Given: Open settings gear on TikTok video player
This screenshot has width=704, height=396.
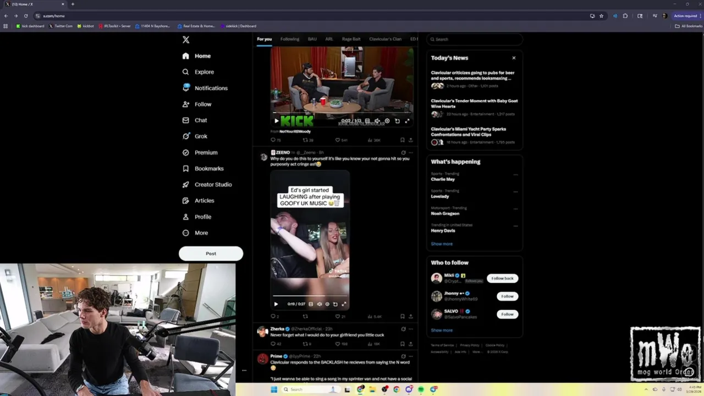Looking at the screenshot, I should tap(327, 304).
